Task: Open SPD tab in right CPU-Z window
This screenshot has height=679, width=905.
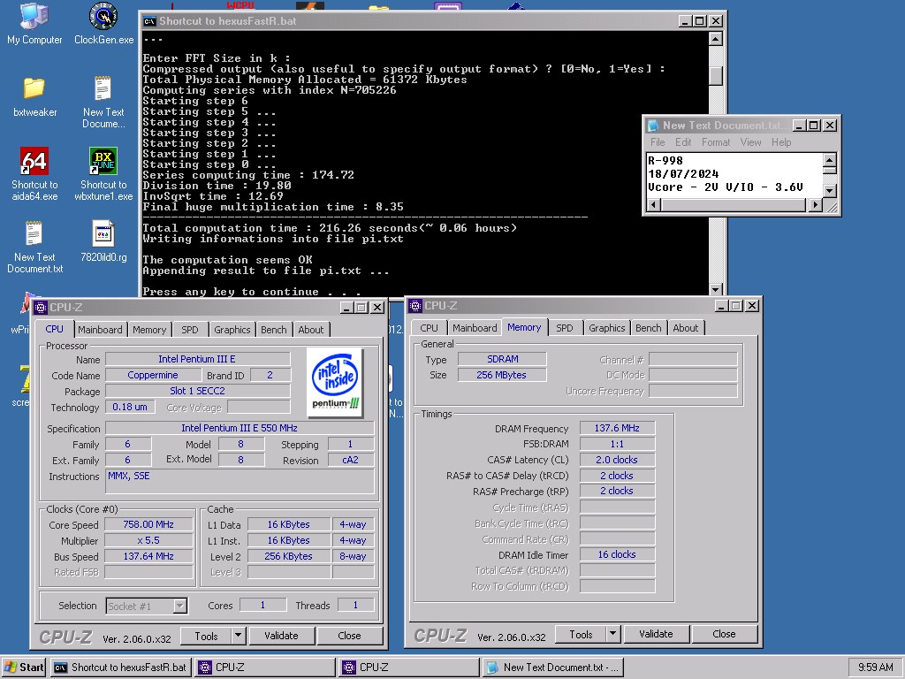Action: click(x=565, y=328)
